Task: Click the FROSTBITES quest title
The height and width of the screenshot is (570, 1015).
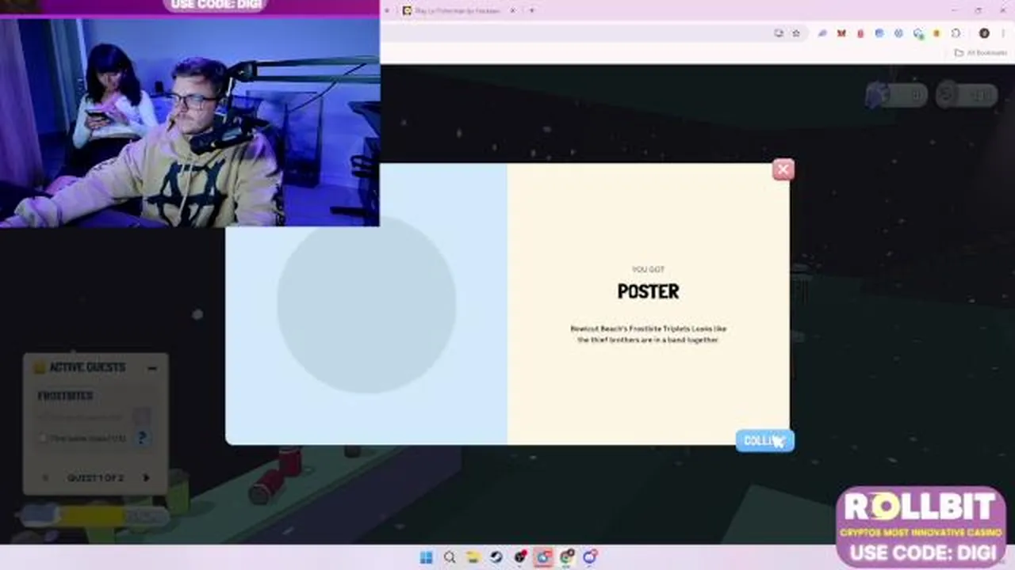Action: pos(65,395)
